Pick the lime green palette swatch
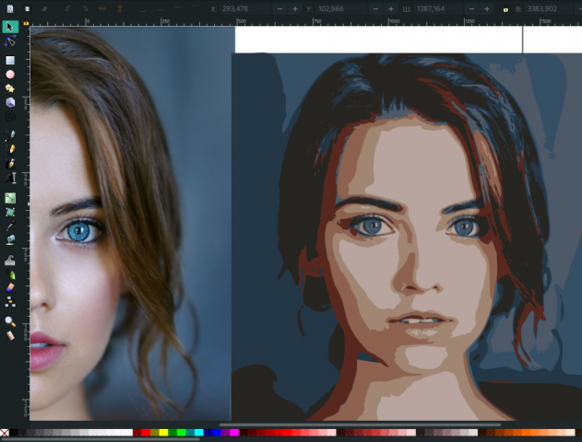The width and height of the screenshot is (582, 442). (181, 433)
